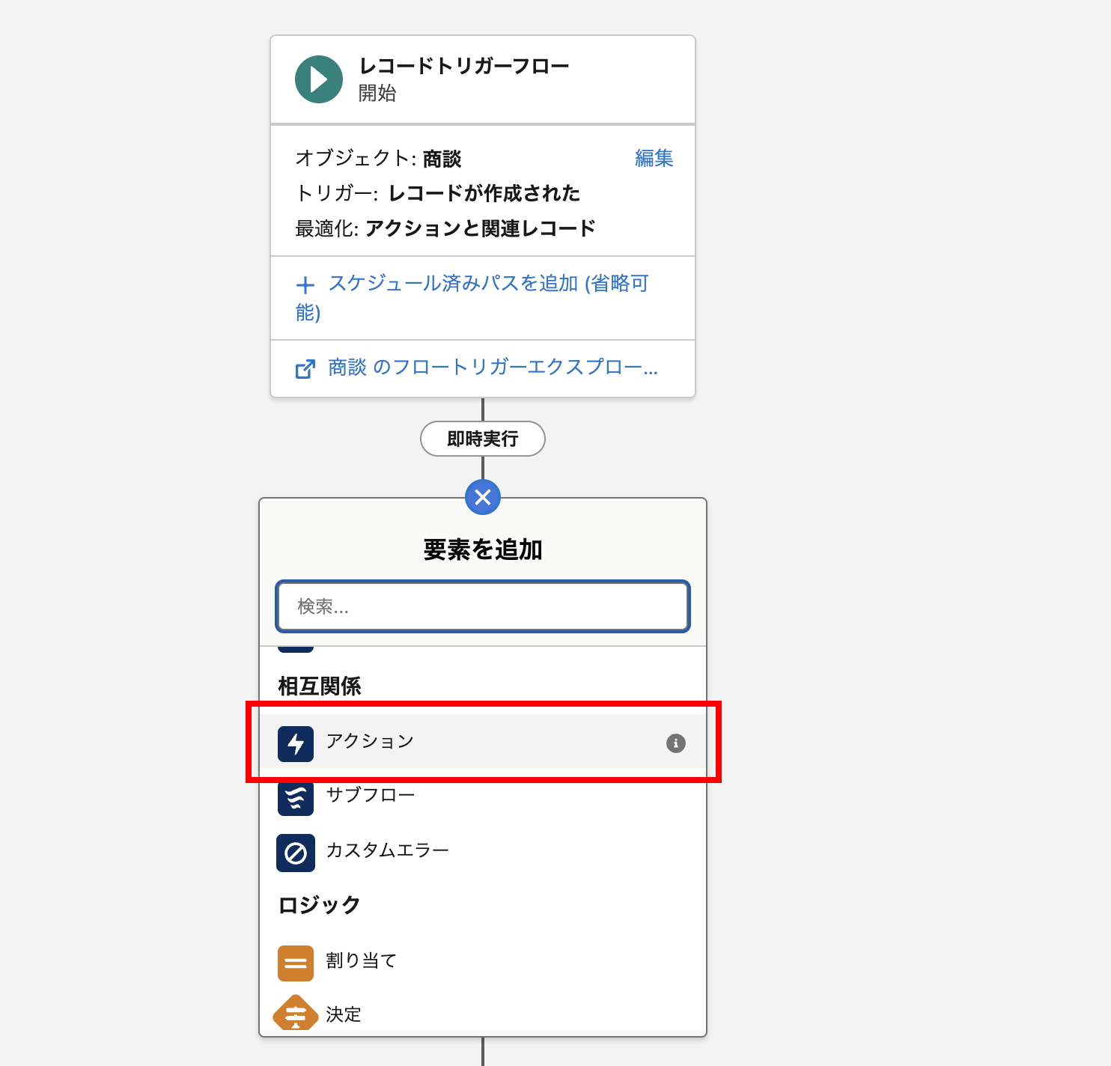Add a カスタムエラー element via label
Screen dimensions: 1111x1066
387,850
